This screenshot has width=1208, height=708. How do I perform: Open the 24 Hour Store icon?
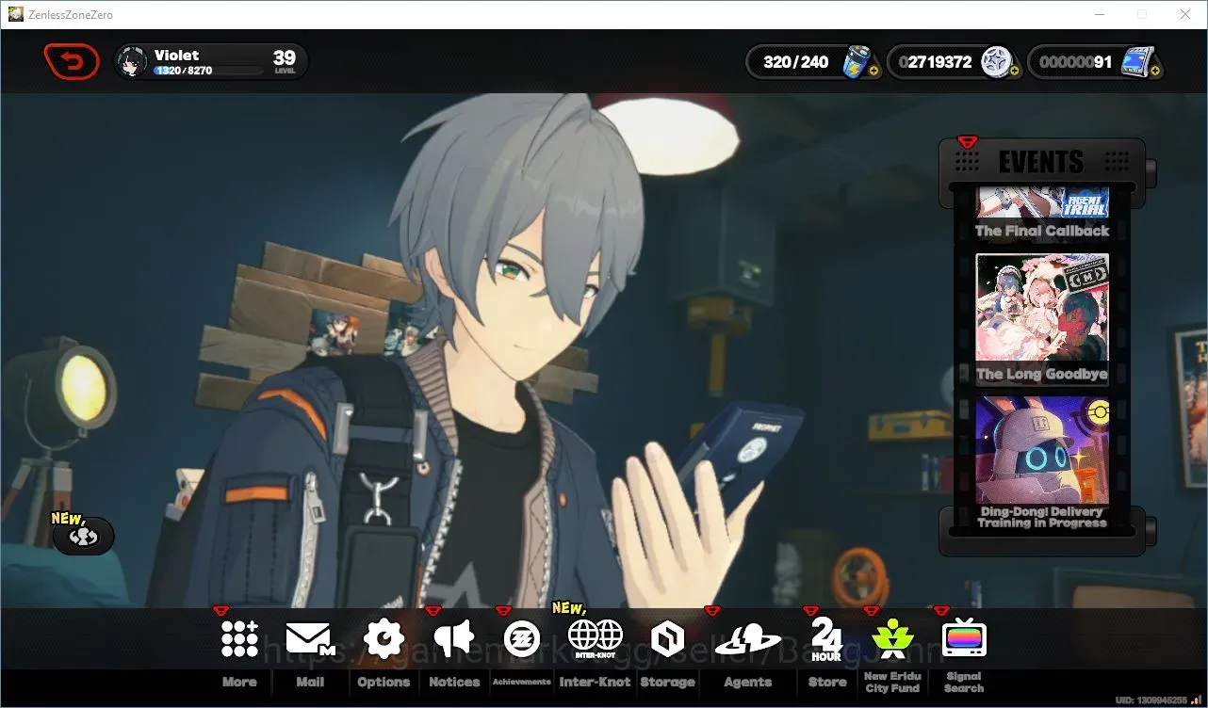point(826,639)
